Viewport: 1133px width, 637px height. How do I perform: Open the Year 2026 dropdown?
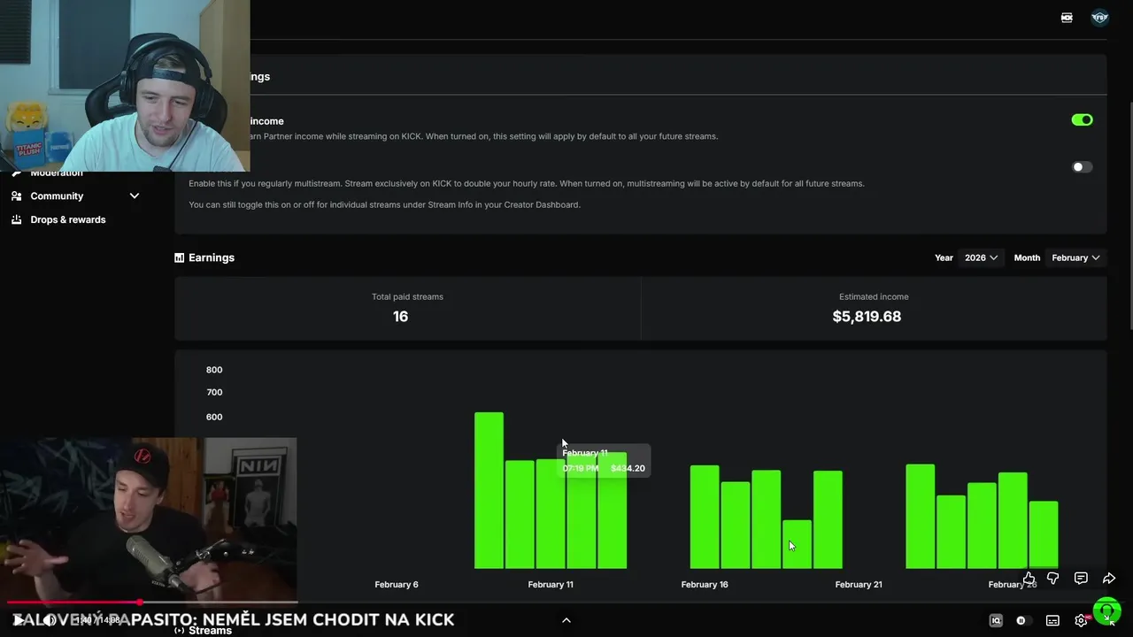point(981,257)
